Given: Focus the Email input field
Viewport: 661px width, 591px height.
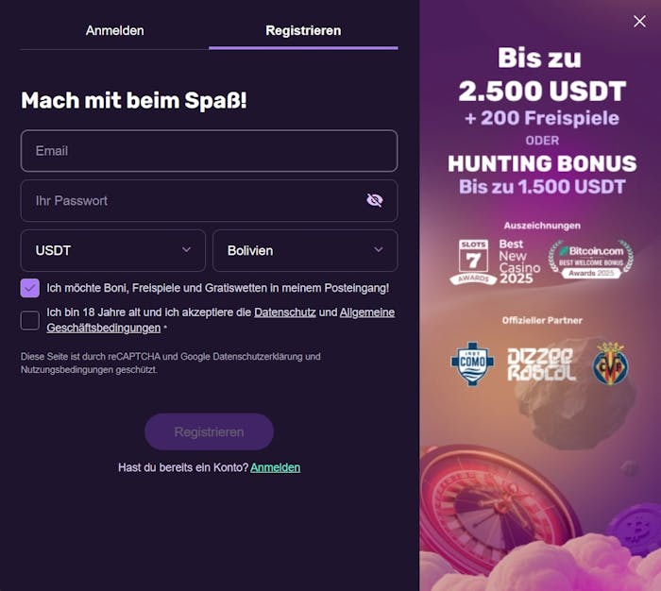Looking at the screenshot, I should point(209,151).
